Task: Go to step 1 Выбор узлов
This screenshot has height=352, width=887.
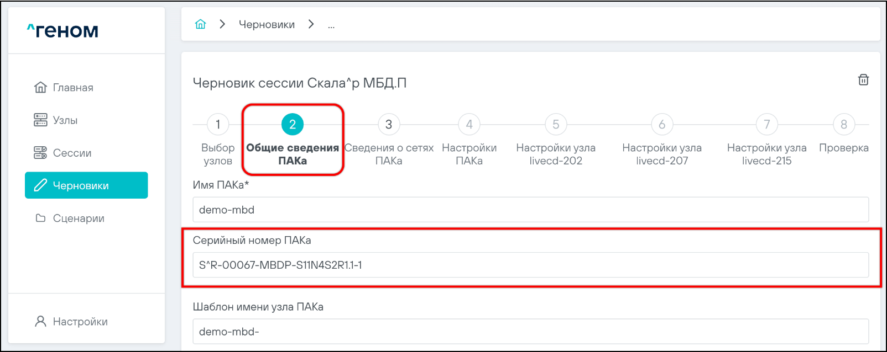Action: click(x=218, y=125)
